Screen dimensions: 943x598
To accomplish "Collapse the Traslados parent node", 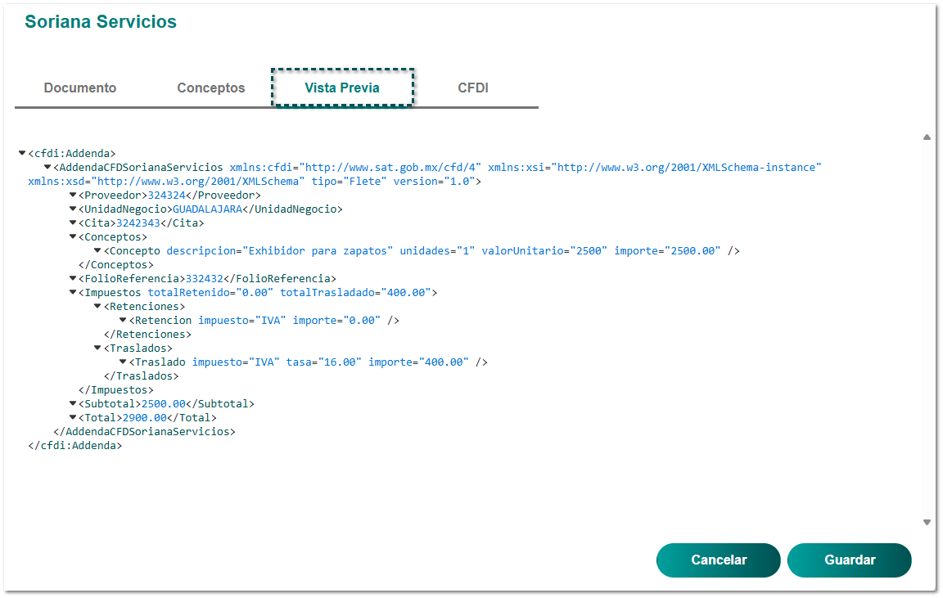I will [97, 348].
